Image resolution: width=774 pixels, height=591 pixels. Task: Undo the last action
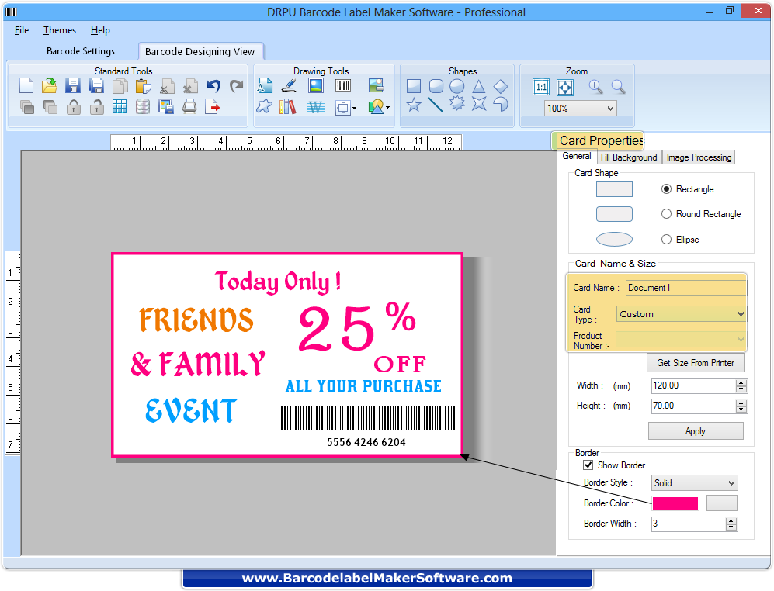(x=213, y=86)
